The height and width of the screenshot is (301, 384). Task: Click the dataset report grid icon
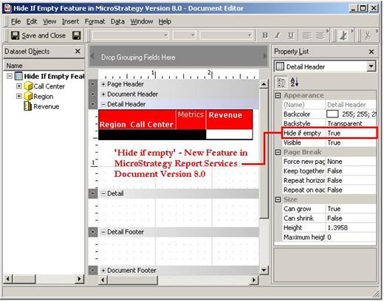point(18,76)
